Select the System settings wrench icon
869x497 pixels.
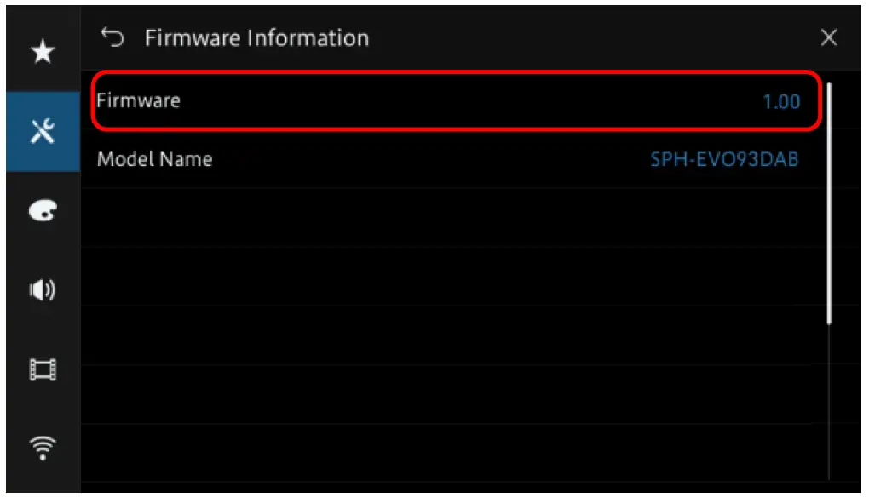[43, 131]
